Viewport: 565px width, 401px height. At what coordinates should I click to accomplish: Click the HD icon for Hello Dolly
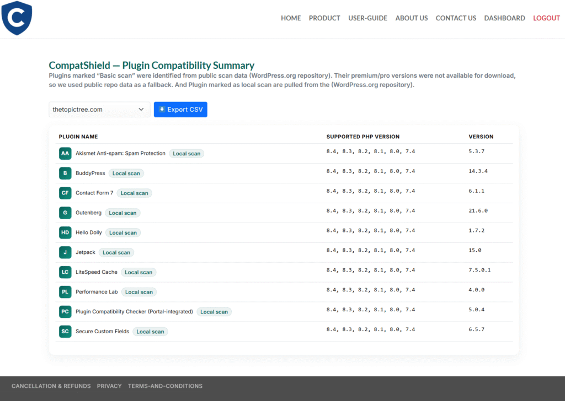click(65, 232)
